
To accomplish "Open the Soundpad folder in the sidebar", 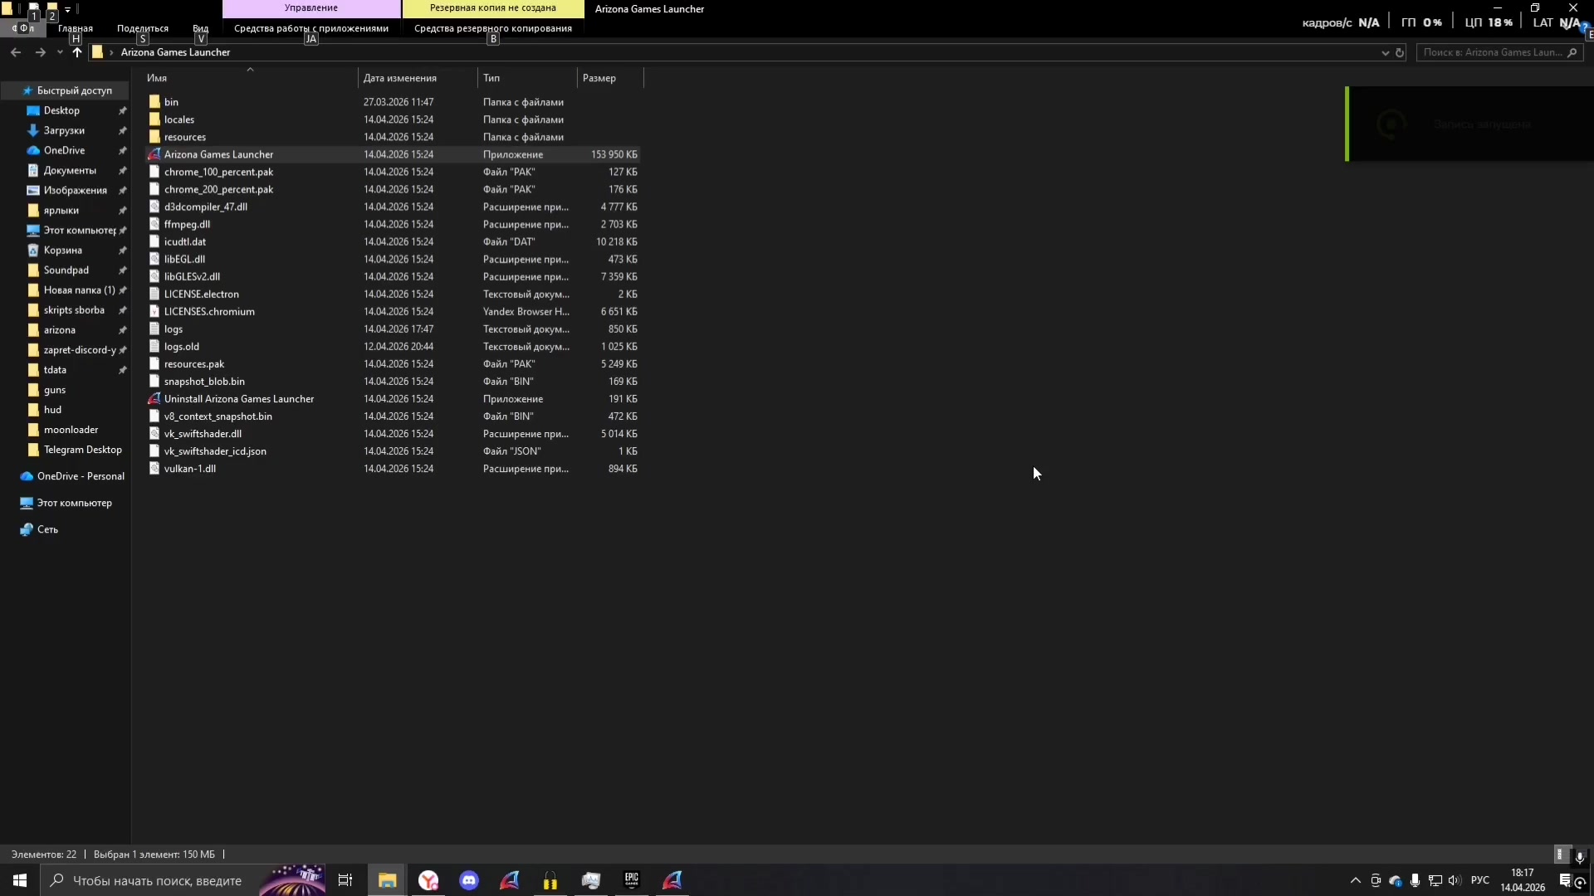I will pos(66,270).
